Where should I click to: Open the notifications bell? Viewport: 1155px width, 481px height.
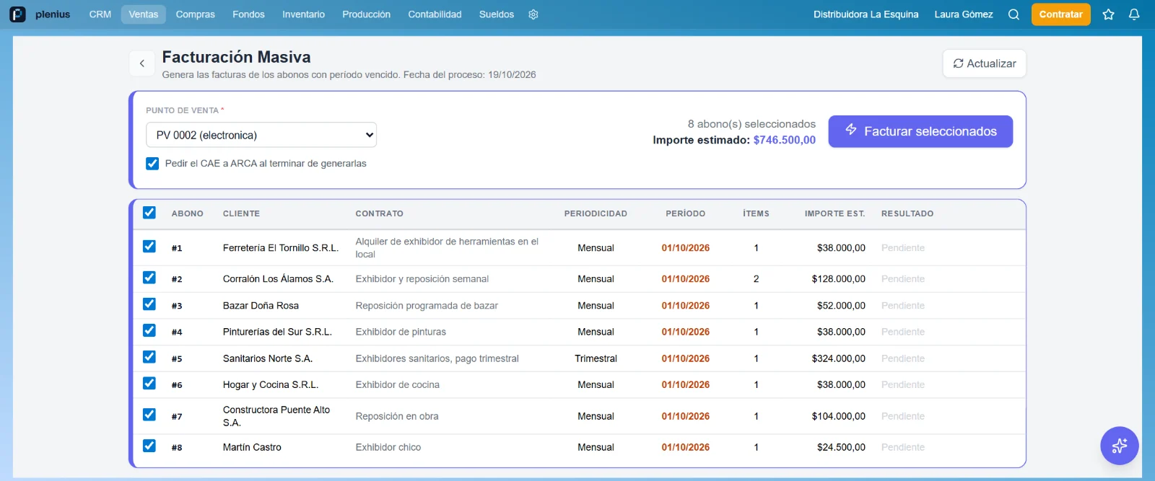[1134, 14]
